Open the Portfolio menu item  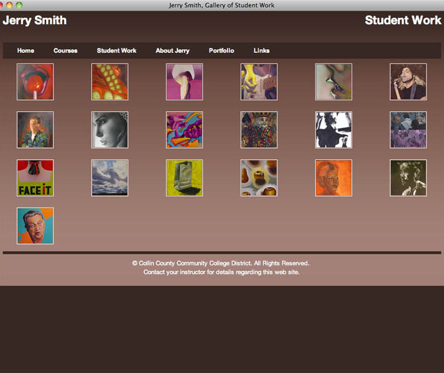(221, 50)
